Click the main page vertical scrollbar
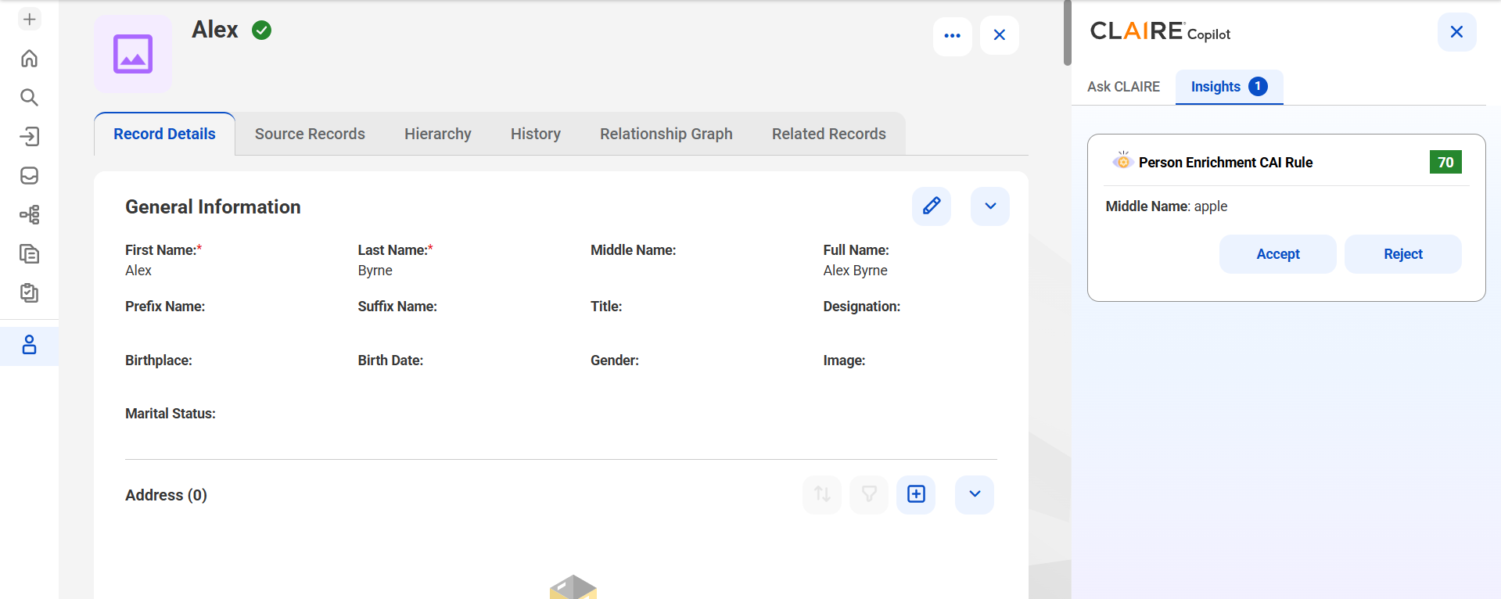 [x=1067, y=33]
